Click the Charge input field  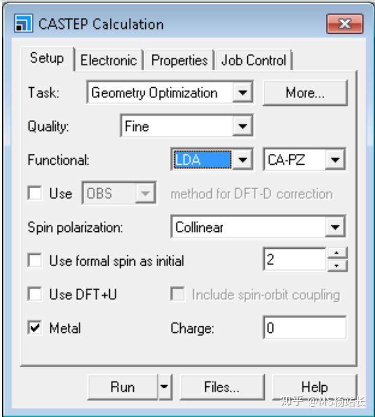click(304, 328)
